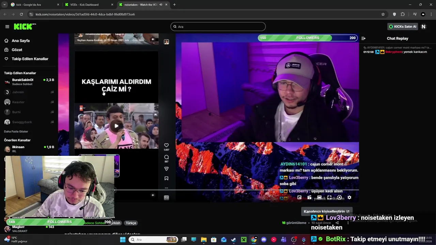Open BurakSakinOl channel
This screenshot has height=245, width=436.
click(x=29, y=82)
